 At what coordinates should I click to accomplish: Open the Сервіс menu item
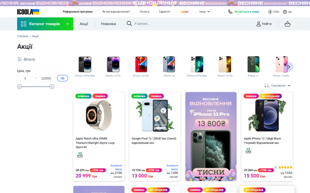184,12
